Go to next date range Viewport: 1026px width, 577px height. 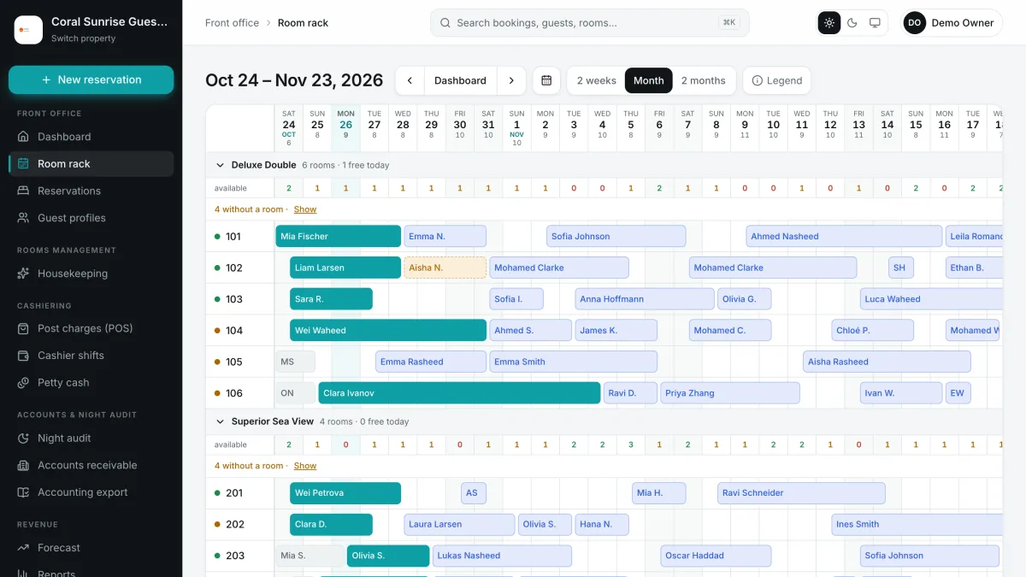(511, 80)
